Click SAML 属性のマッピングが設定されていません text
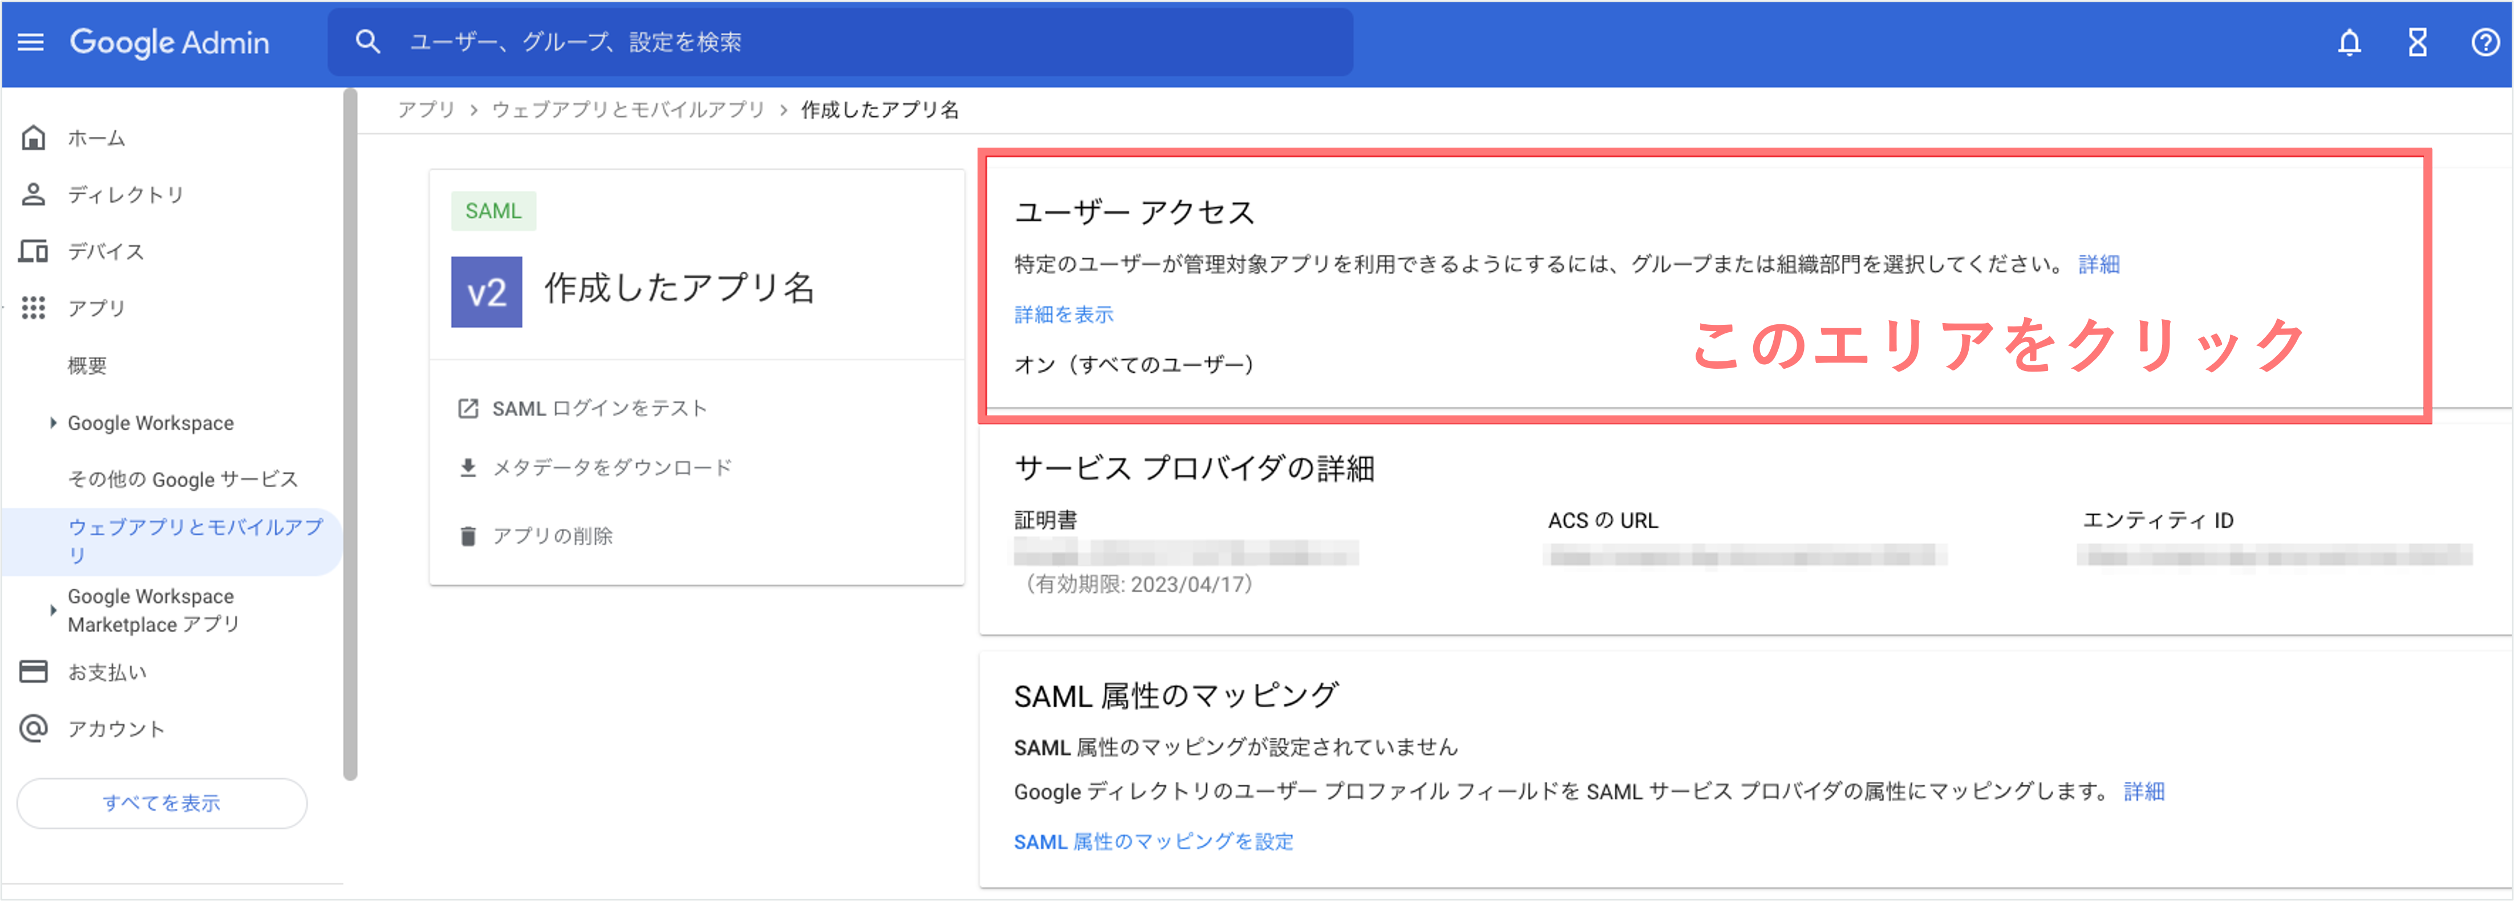 (1235, 748)
